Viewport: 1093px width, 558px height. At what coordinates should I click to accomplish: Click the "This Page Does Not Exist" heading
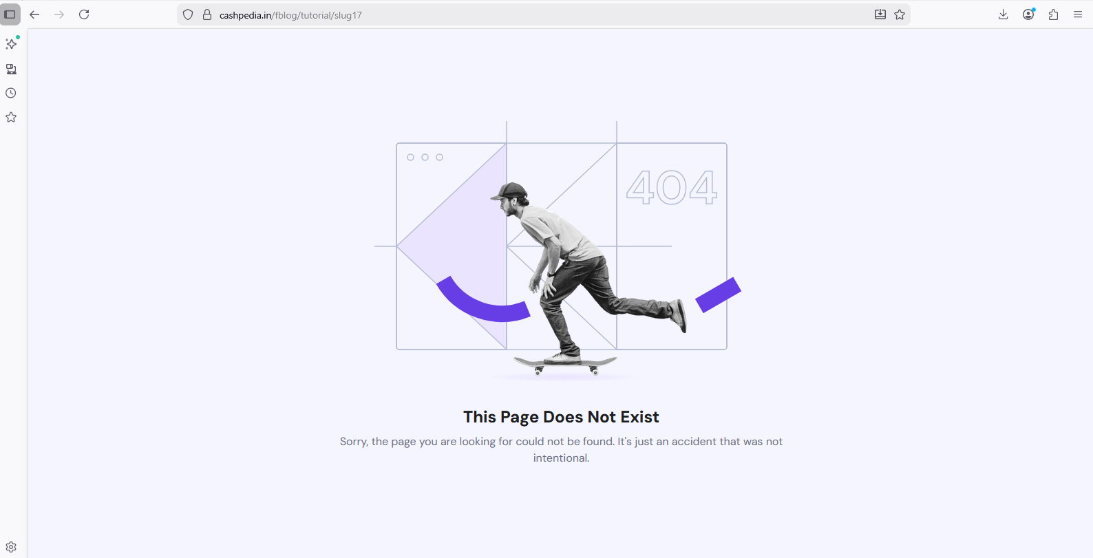[561, 417]
